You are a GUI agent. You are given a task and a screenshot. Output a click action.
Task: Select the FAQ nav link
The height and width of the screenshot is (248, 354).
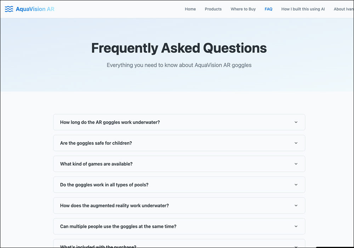[268, 9]
